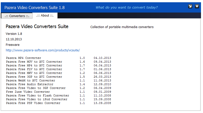The width and height of the screenshot is (203, 113).
Task: Close the Pazera suite with the X icon
Action: click(196, 7)
